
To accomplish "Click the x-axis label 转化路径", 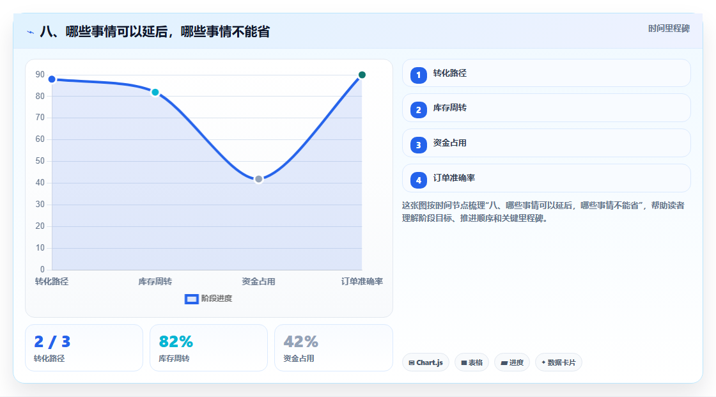I will pyautogui.click(x=52, y=281).
